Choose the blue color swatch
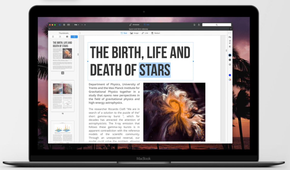This screenshot has height=170, width=290. (x=230, y=75)
